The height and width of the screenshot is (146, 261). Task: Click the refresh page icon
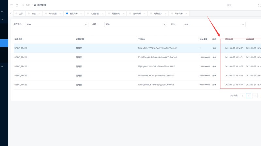(17, 5)
